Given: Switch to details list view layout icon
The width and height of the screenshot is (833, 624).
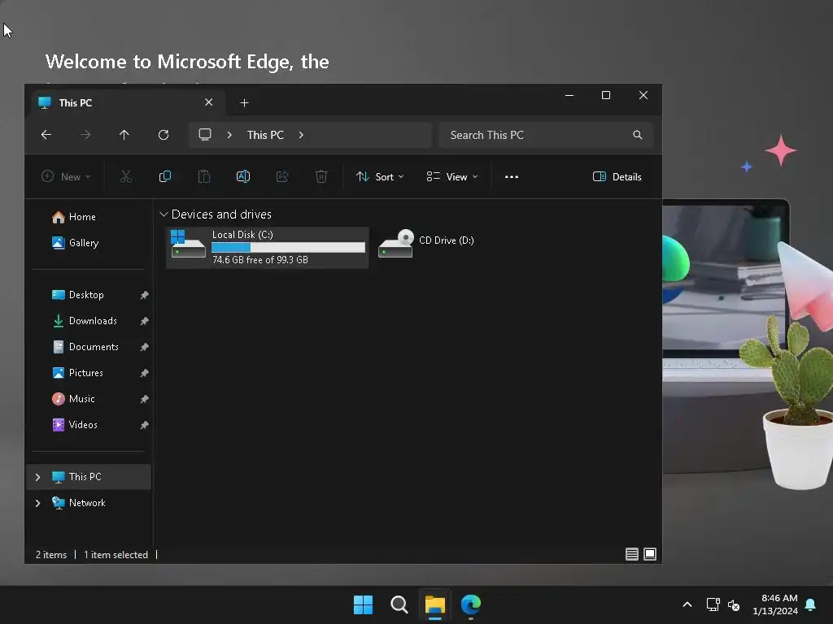Looking at the screenshot, I should tap(631, 554).
